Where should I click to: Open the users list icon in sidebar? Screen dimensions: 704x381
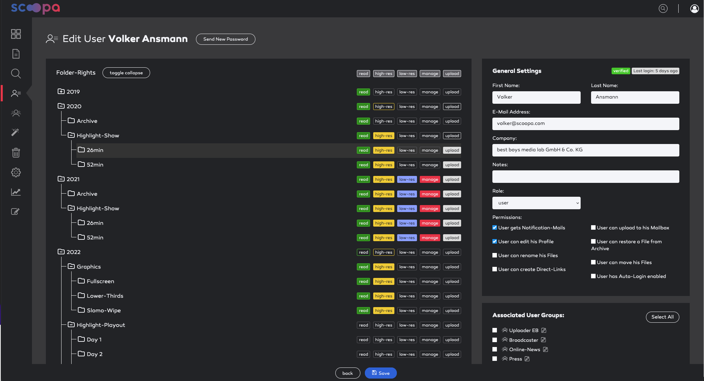click(x=16, y=93)
